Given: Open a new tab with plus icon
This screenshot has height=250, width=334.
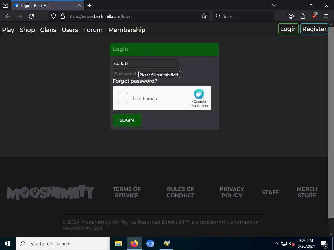Looking at the screenshot, I should click(x=90, y=6).
